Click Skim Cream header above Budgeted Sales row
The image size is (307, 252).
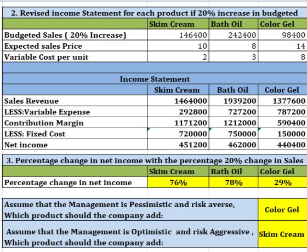pyautogui.click(x=178, y=24)
